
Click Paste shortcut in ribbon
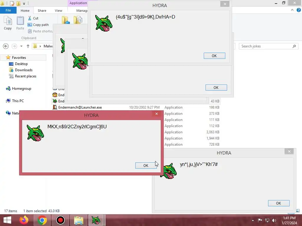[x=40, y=31]
